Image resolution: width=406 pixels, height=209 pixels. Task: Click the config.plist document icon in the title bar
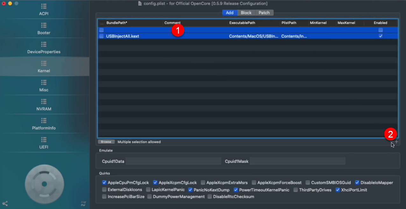click(140, 3)
